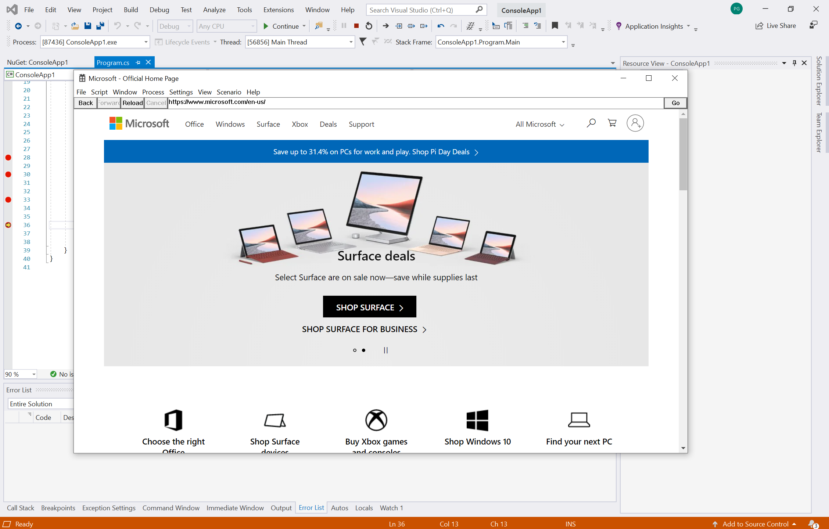Drag the zoom level slider at 90%
Viewport: 829px width, 529px height.
pyautogui.click(x=21, y=374)
